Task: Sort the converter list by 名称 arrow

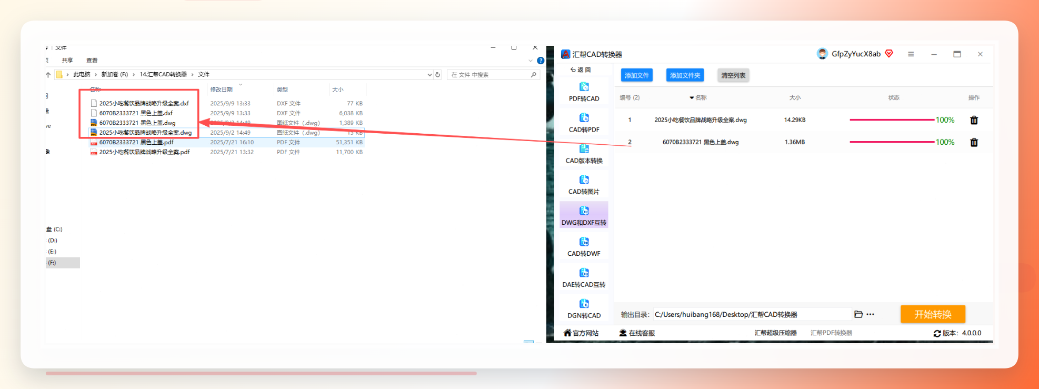Action: 692,98
